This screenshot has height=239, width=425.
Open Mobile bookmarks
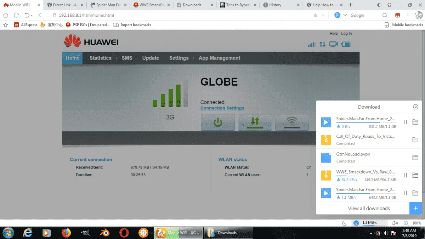click(404, 25)
